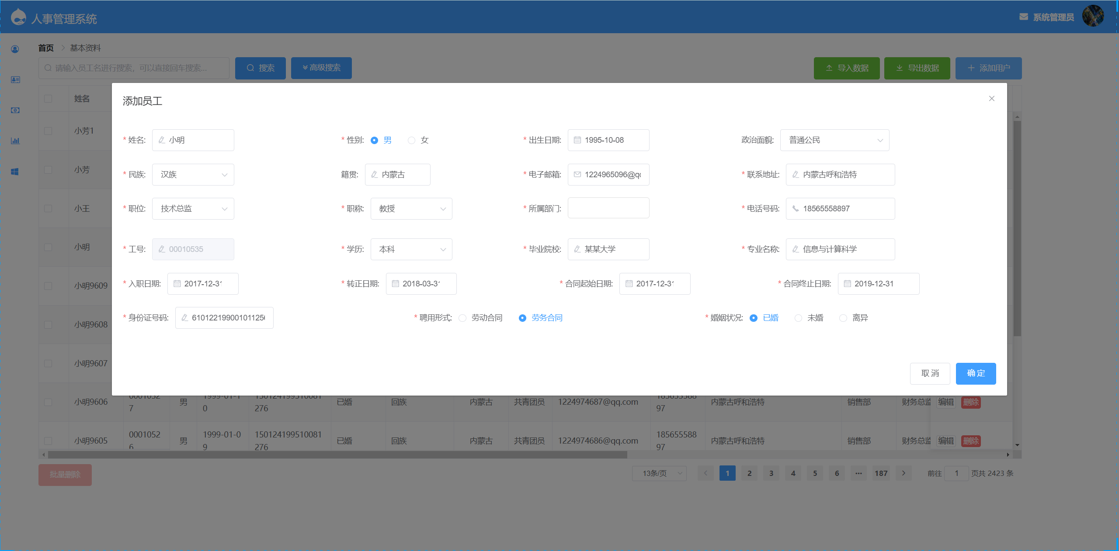
Task: Choose 劳动合同 employment type
Action: 462,318
